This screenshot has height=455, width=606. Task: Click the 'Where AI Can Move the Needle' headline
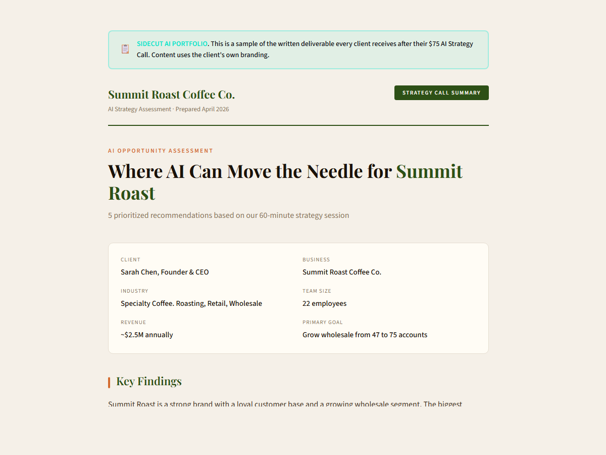coord(249,171)
